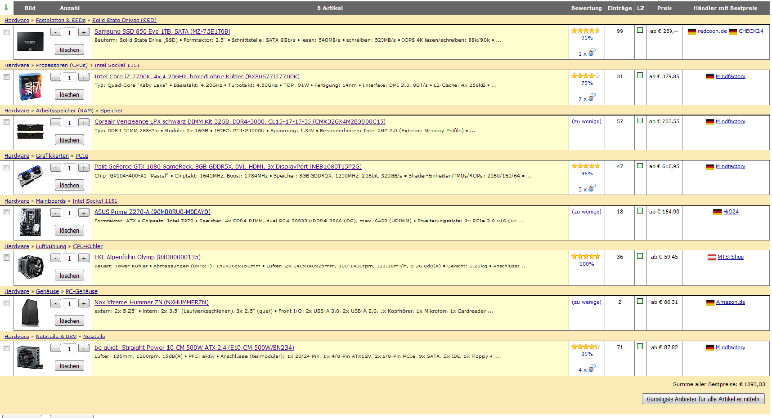
Task: Click the green down arrow in the header
Action: [6, 8]
